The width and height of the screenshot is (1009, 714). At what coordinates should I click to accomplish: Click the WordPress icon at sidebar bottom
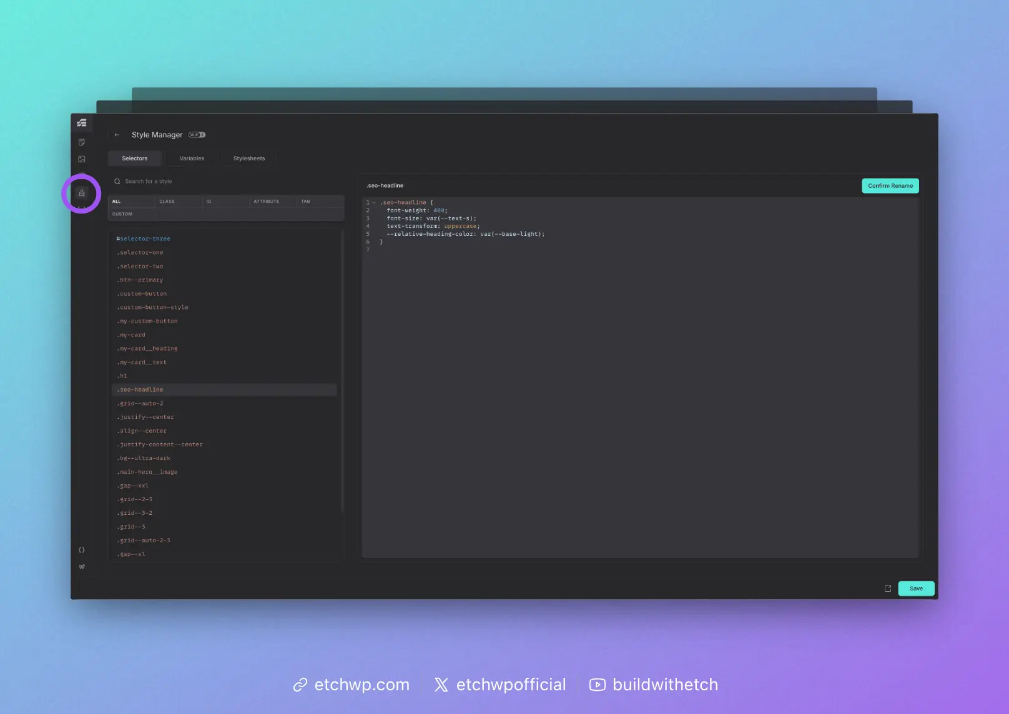82,567
